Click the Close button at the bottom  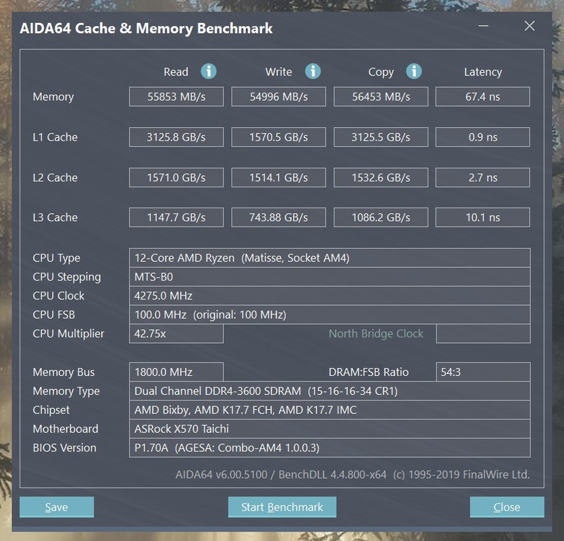point(507,507)
